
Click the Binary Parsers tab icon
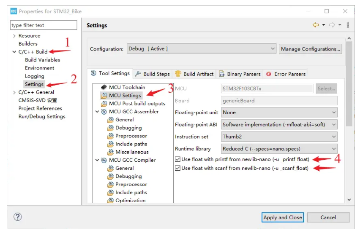pyautogui.click(x=221, y=74)
